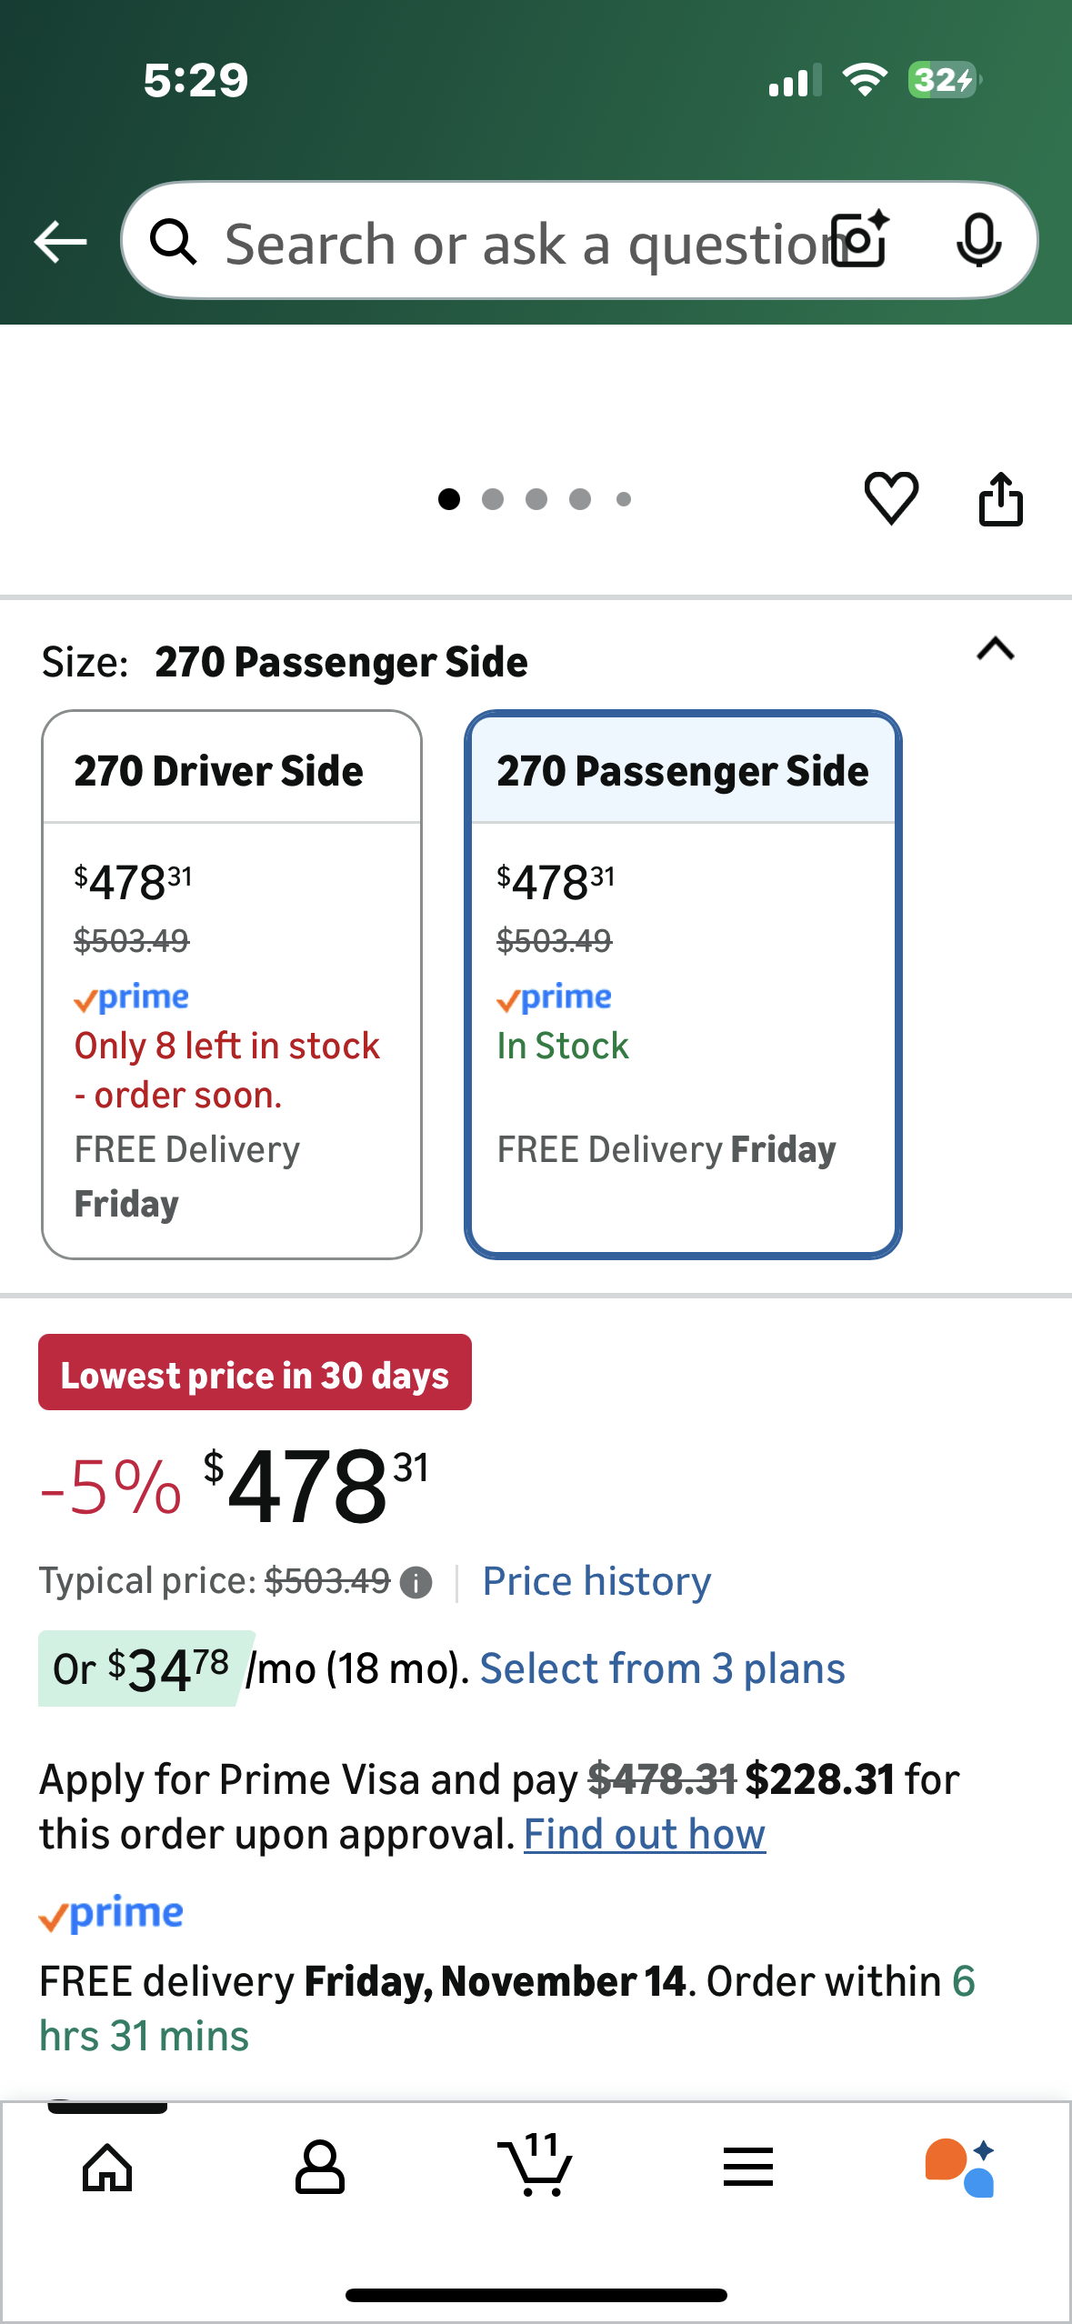Tap the back arrow icon
The image size is (1072, 2324).
click(x=61, y=242)
